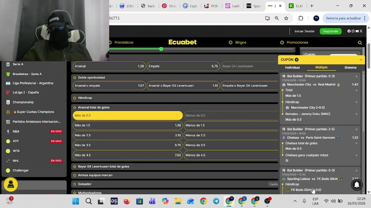Open Ecuabet X (Twitter) icon
This screenshot has width=371, height=208.
click(361, 31)
